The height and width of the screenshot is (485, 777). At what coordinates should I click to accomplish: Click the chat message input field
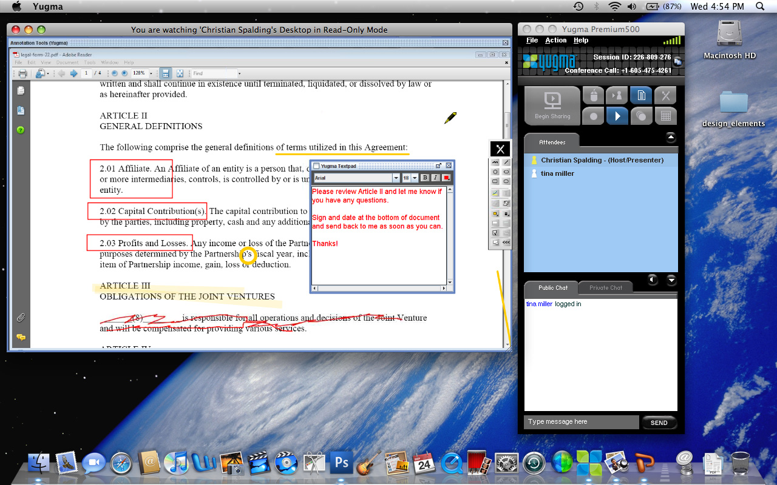tap(582, 422)
